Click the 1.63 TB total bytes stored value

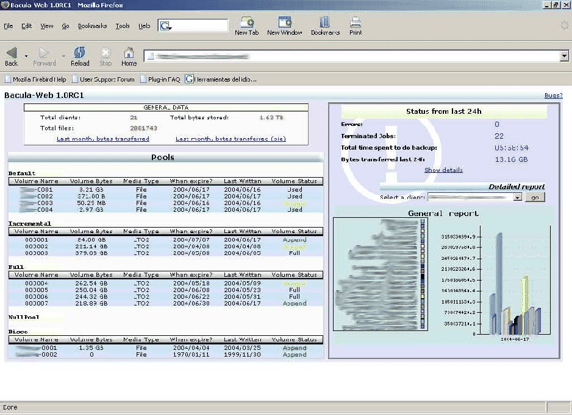pyautogui.click(x=271, y=117)
